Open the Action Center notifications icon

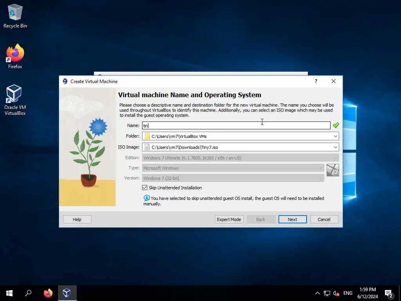(x=388, y=293)
